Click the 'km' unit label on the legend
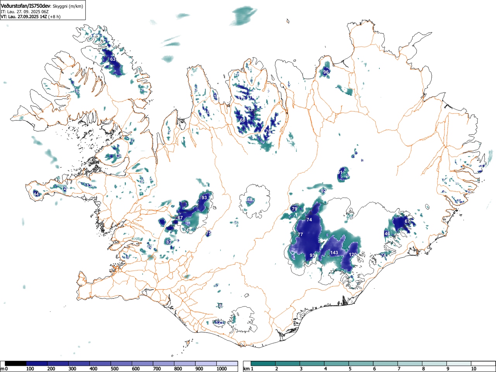 pyautogui.click(x=246, y=369)
